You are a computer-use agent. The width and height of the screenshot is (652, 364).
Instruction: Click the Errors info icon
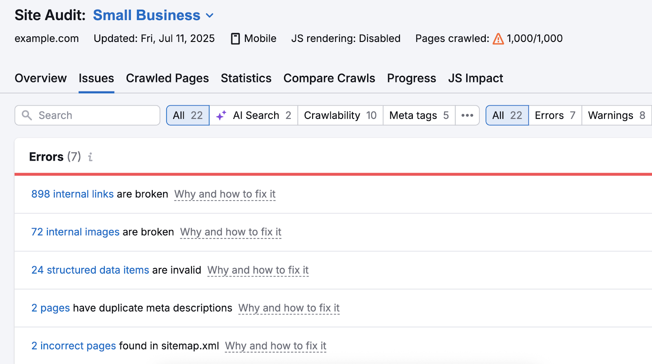(x=90, y=157)
